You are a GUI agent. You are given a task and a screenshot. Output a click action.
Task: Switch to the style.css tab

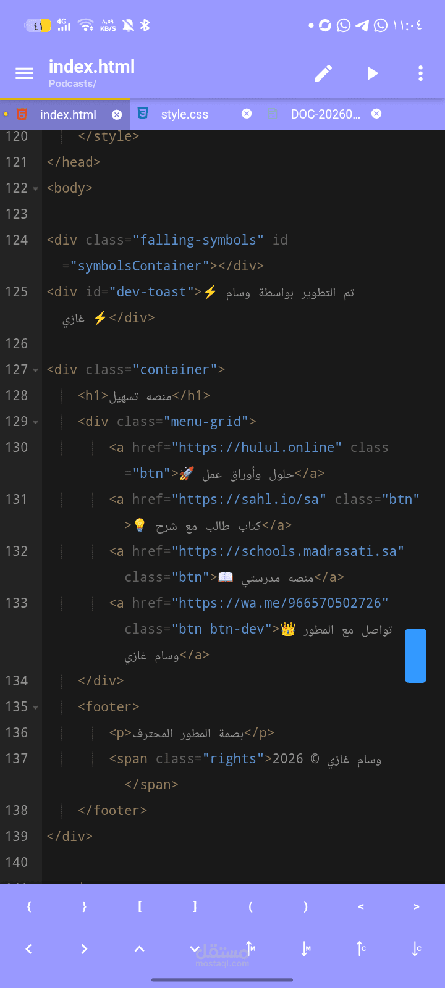(185, 114)
